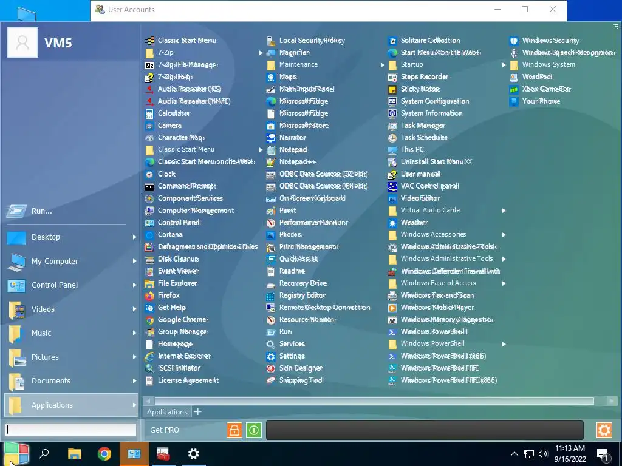Expand the Classic Start Menu folder
This screenshot has height=466, width=622.
(204, 150)
